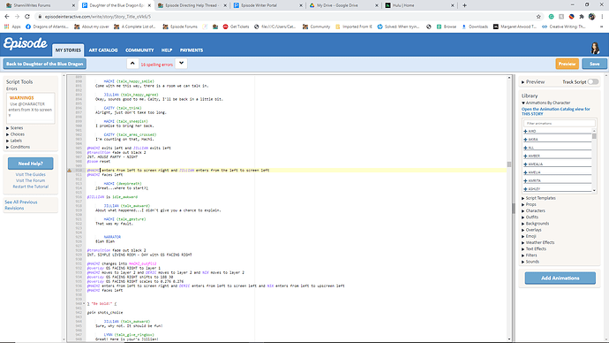Open the Apps bookmarks shortcut
This screenshot has width=609, height=343.
pyautogui.click(x=12, y=27)
